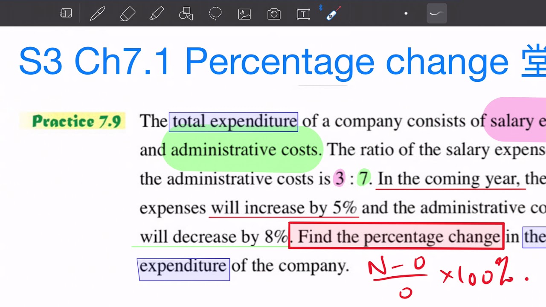The height and width of the screenshot is (307, 546).
Task: Select the Pen tool
Action: tap(97, 13)
